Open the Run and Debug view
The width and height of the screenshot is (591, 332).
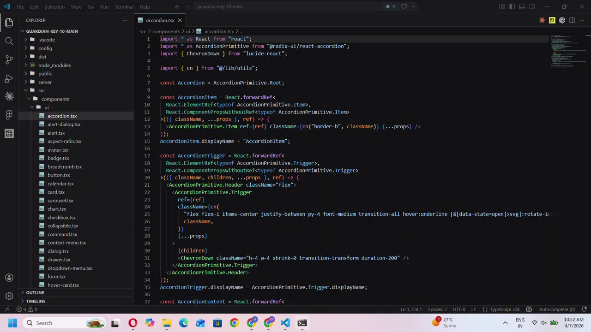click(9, 78)
